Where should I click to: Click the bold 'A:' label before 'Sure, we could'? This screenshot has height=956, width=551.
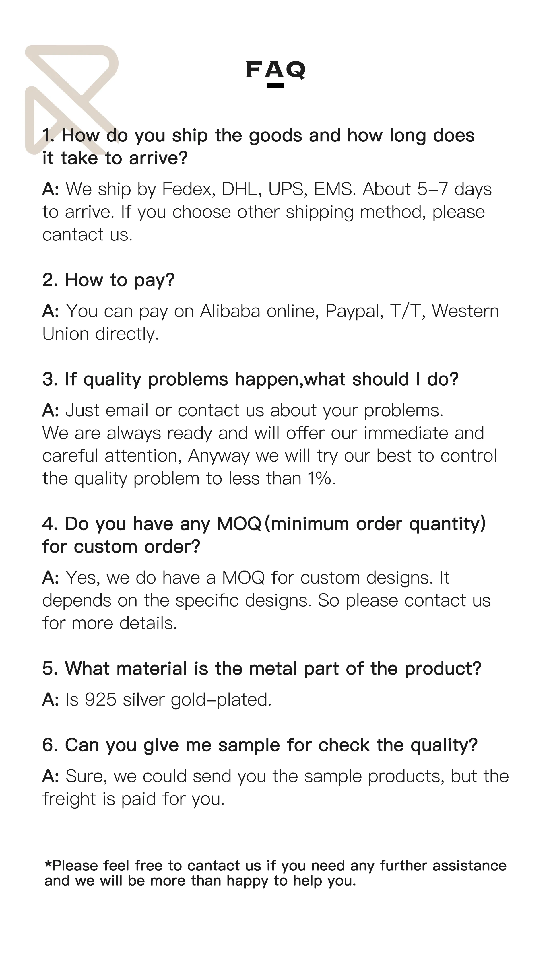51,776
